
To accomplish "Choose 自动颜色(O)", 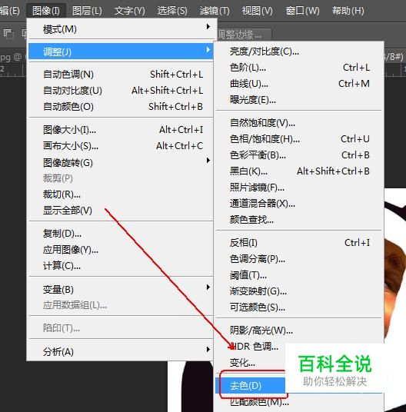I will (x=121, y=107).
